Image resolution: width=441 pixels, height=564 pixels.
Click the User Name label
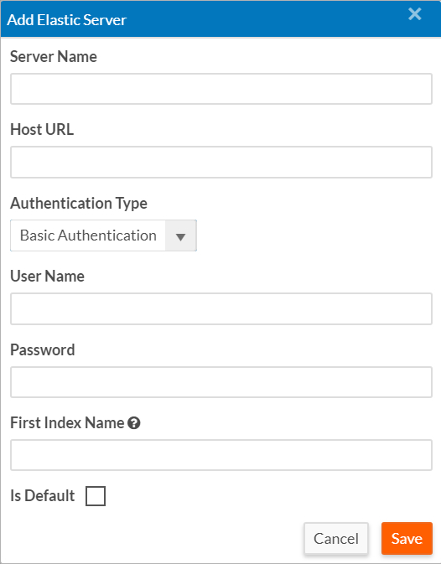point(47,277)
